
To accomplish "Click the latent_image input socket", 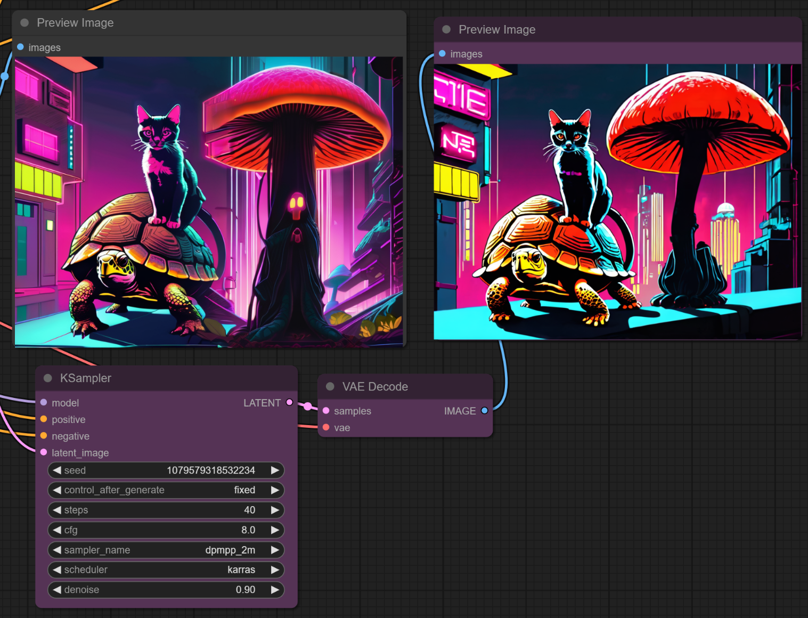I will pos(44,452).
